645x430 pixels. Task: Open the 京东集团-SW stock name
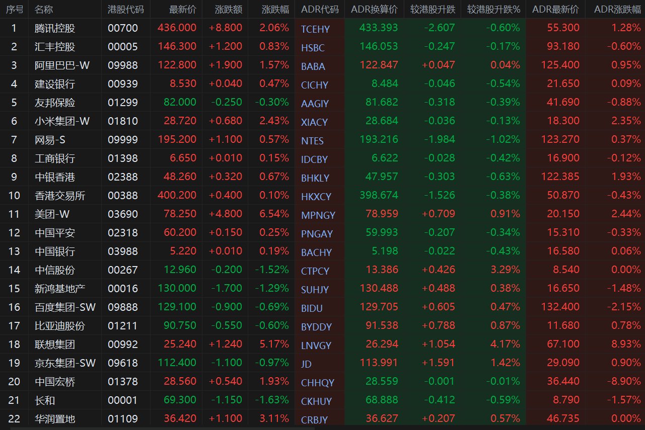coord(65,363)
